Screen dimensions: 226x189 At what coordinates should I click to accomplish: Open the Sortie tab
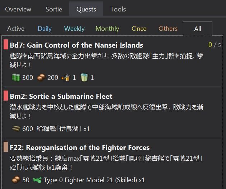click(x=54, y=9)
